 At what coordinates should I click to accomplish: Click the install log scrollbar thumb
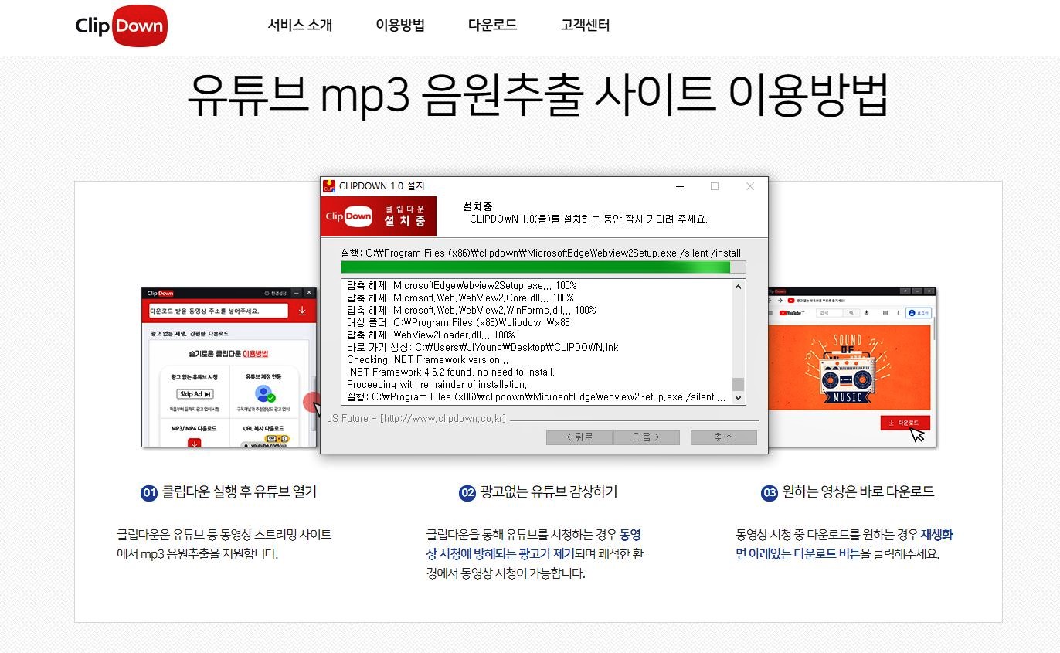pos(738,384)
